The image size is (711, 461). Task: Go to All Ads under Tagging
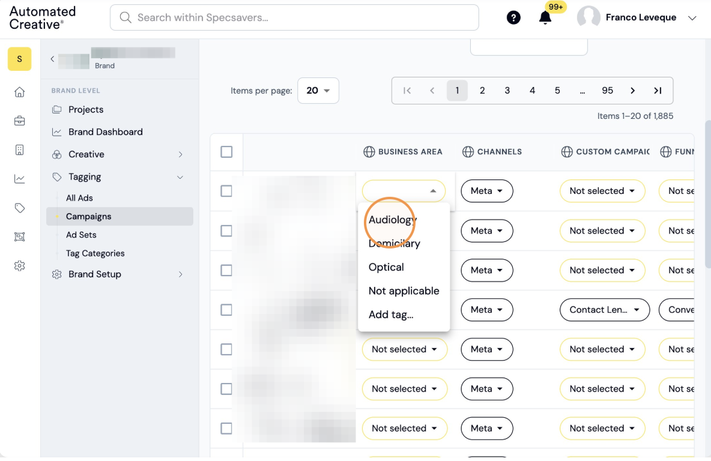pos(79,198)
